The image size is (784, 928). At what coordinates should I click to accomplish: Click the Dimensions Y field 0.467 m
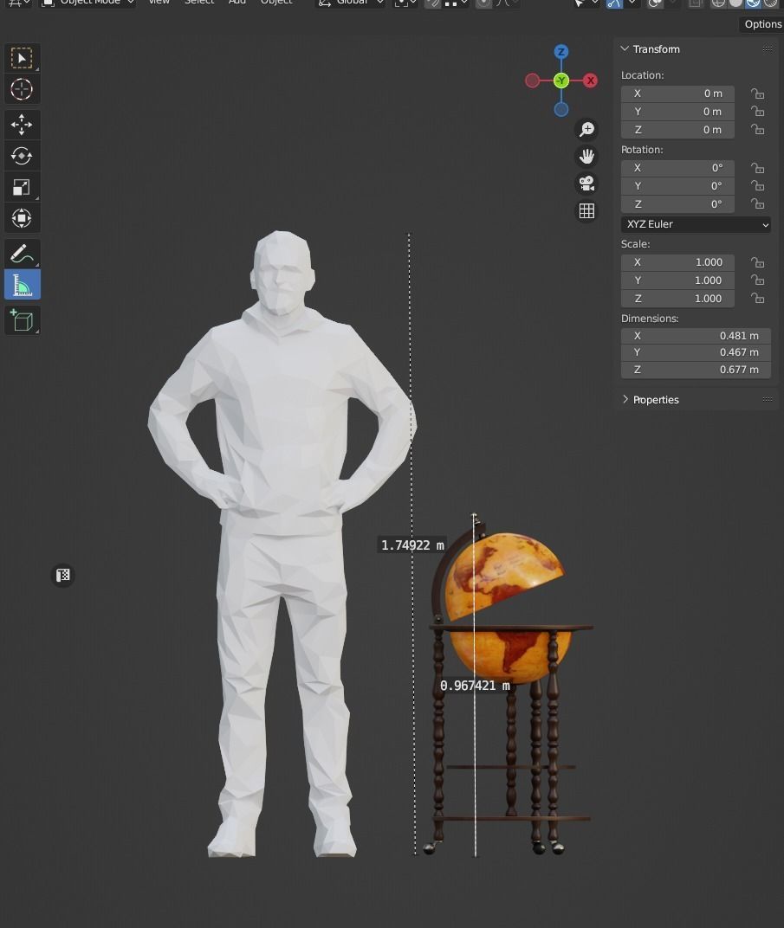(696, 352)
